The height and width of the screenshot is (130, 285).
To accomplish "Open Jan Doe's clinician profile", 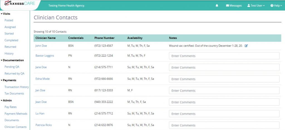I will [x=40, y=90].
